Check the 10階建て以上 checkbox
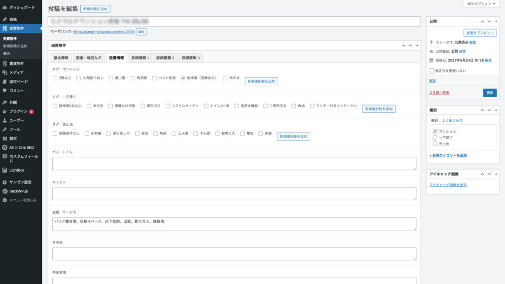Viewport: 505px width, 284px height. pyautogui.click(x=78, y=78)
